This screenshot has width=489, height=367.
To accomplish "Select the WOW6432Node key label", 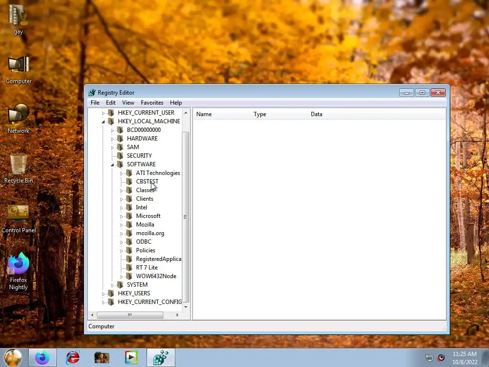I will (156, 276).
